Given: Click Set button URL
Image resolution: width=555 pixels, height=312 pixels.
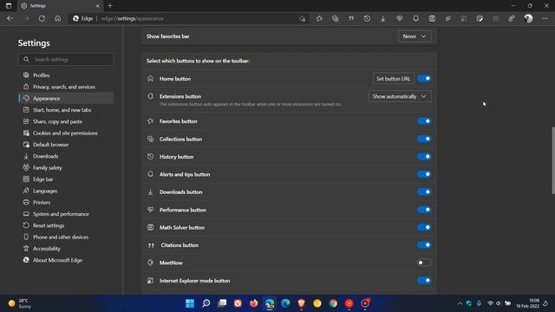Looking at the screenshot, I should [393, 79].
